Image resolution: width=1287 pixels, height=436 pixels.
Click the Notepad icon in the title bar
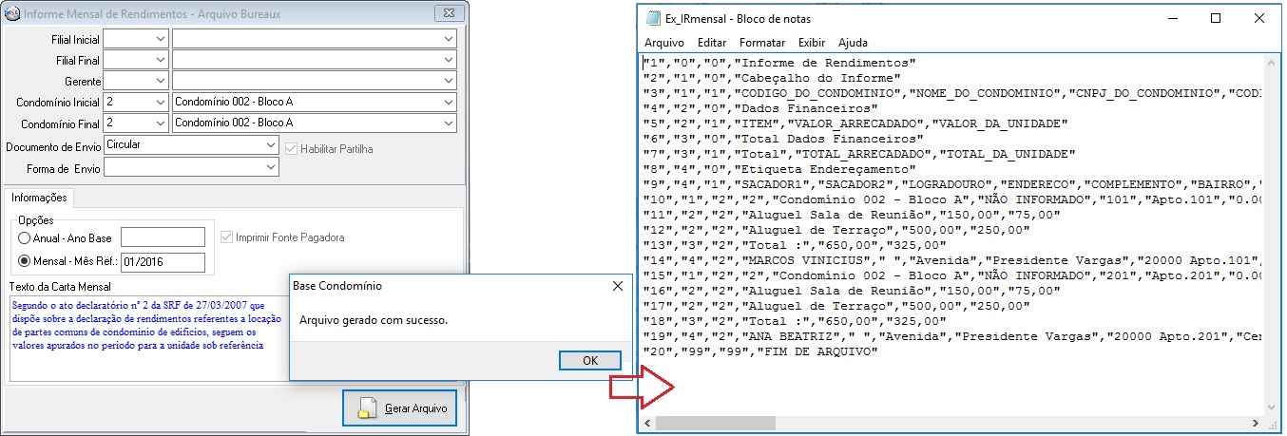653,19
